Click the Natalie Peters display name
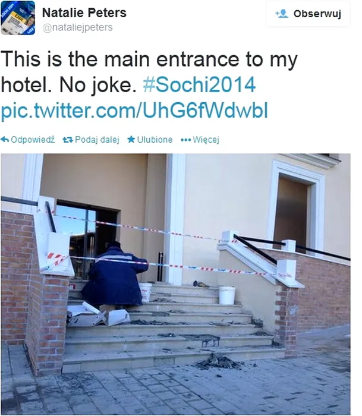The height and width of the screenshot is (416, 362). (x=84, y=12)
